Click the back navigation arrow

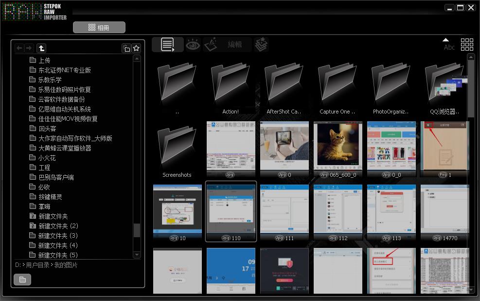[x=19, y=48]
